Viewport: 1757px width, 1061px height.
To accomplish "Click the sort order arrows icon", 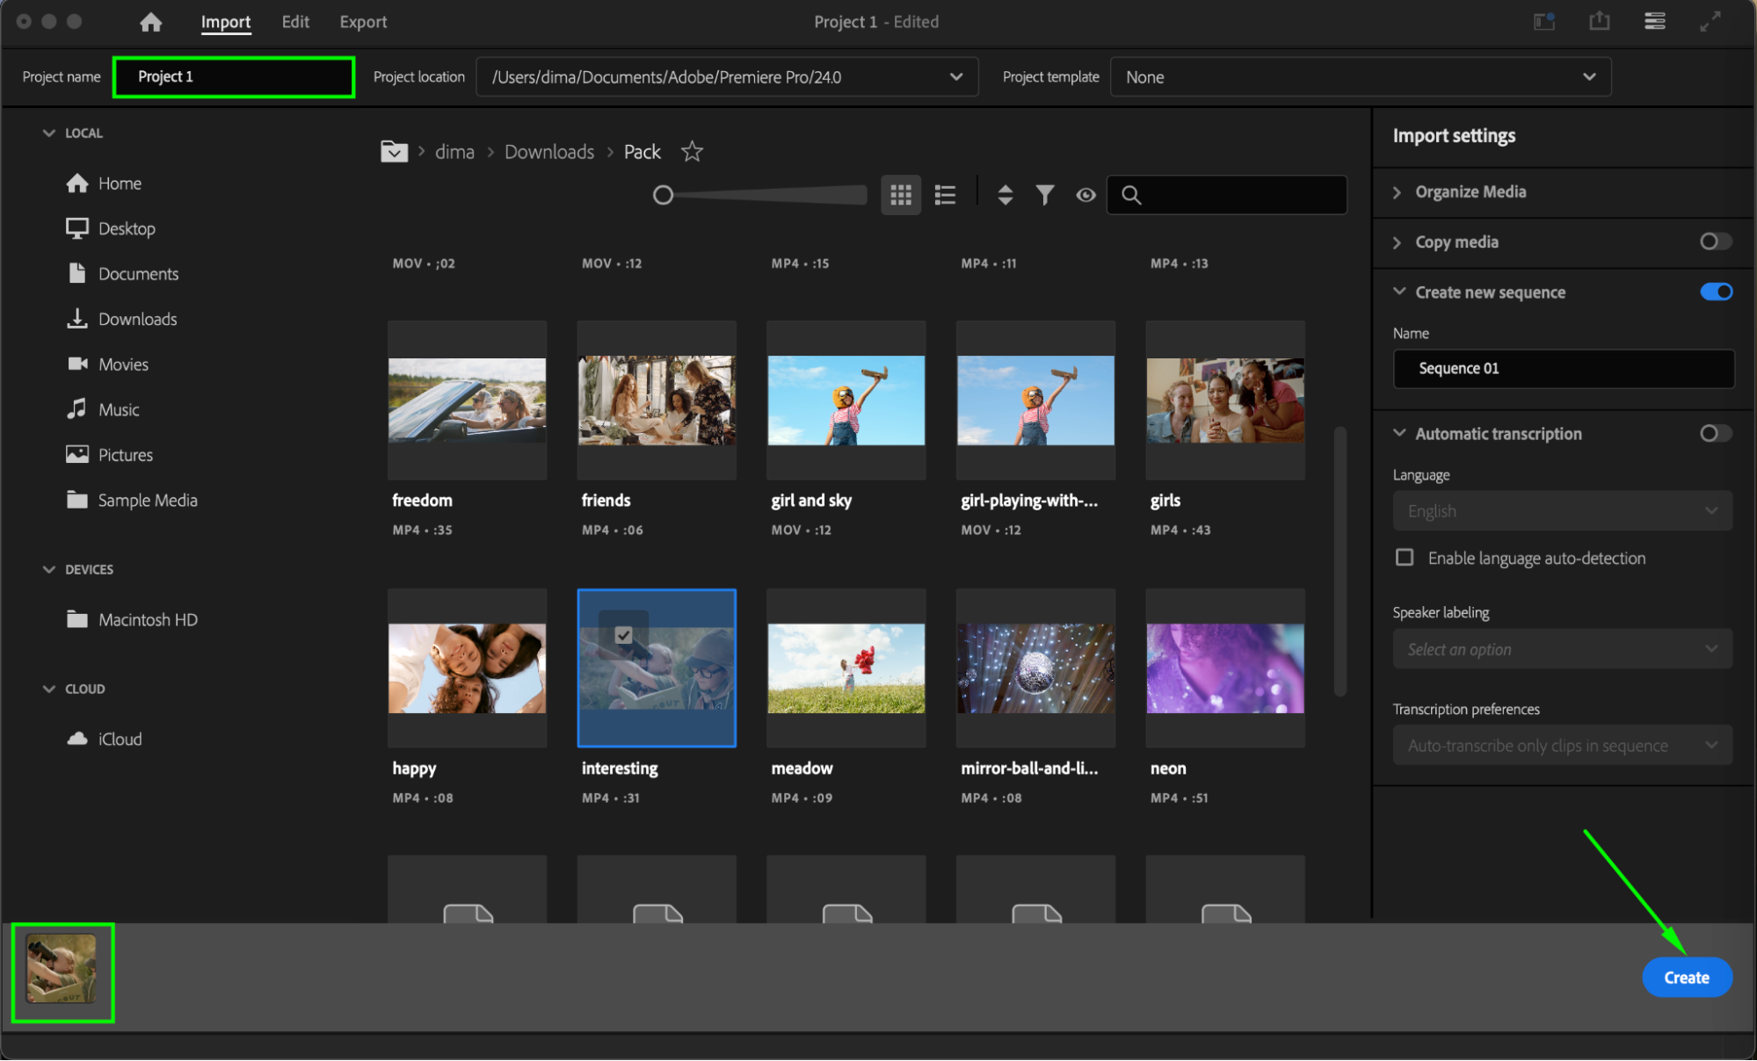I will (1006, 195).
